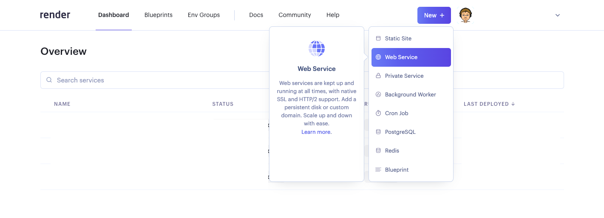Follow the Learn more link
Screen dimensions: 604x218
pyautogui.click(x=316, y=132)
